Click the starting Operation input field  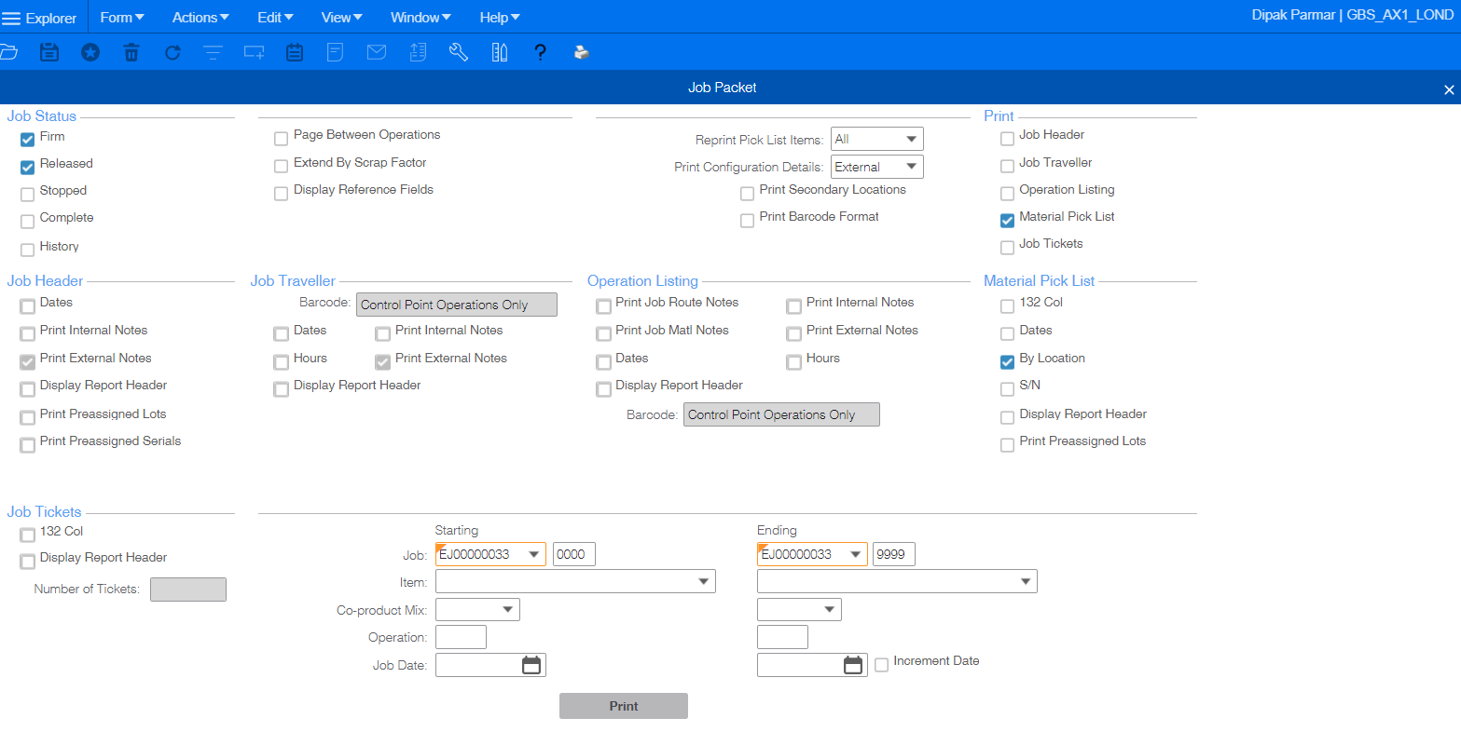point(461,638)
